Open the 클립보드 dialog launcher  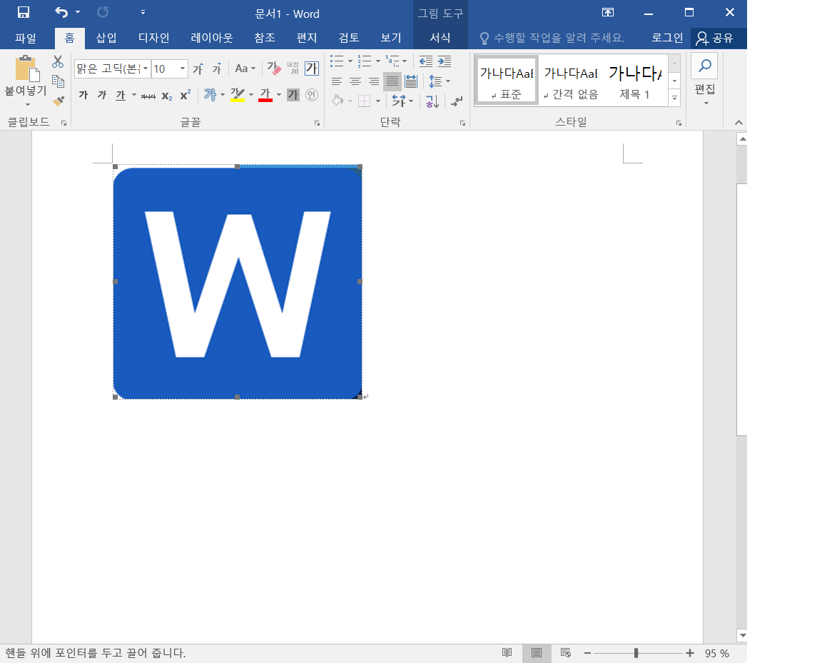coord(64,123)
